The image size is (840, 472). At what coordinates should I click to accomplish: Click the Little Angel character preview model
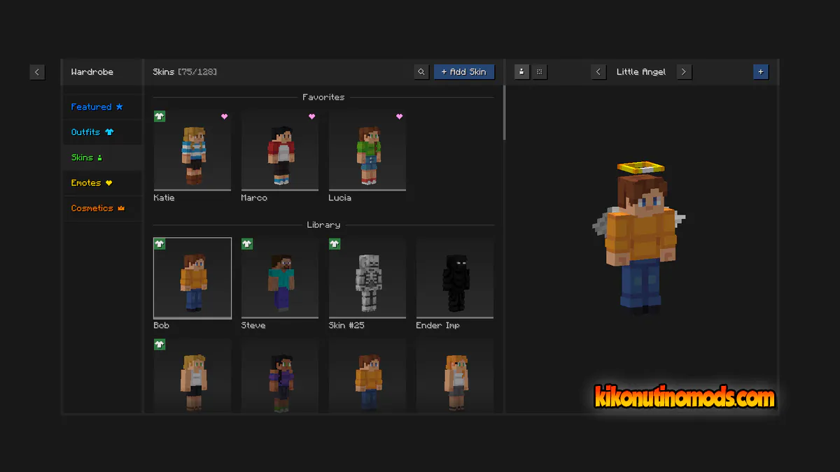(x=639, y=238)
